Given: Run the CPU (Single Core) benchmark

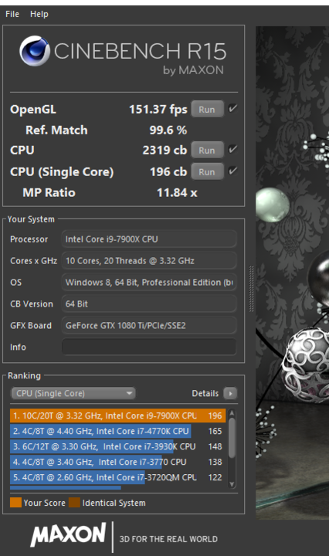Looking at the screenshot, I should [208, 171].
